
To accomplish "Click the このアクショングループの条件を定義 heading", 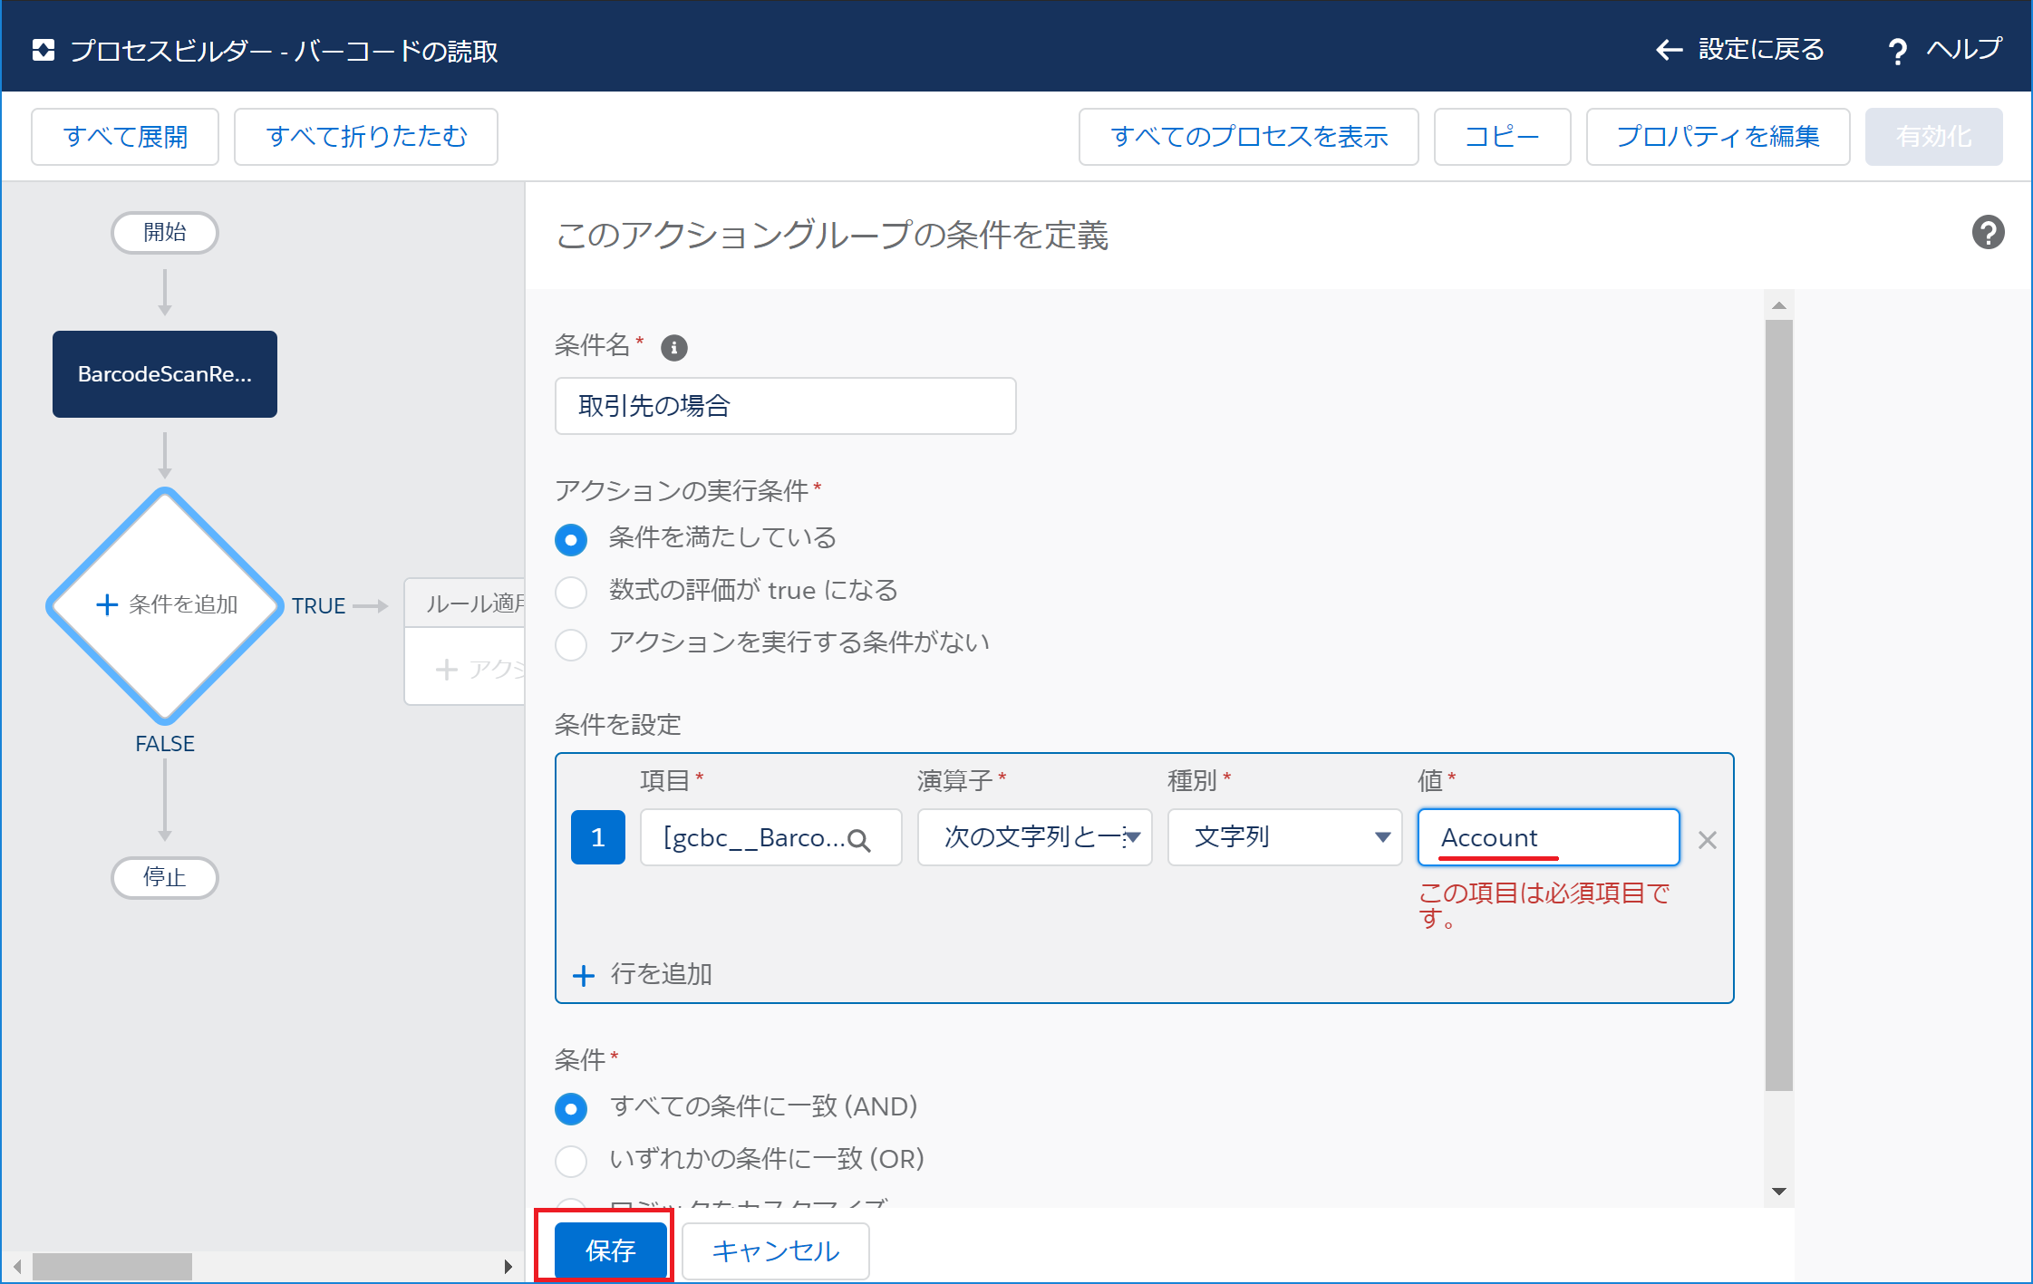I will pos(832,236).
